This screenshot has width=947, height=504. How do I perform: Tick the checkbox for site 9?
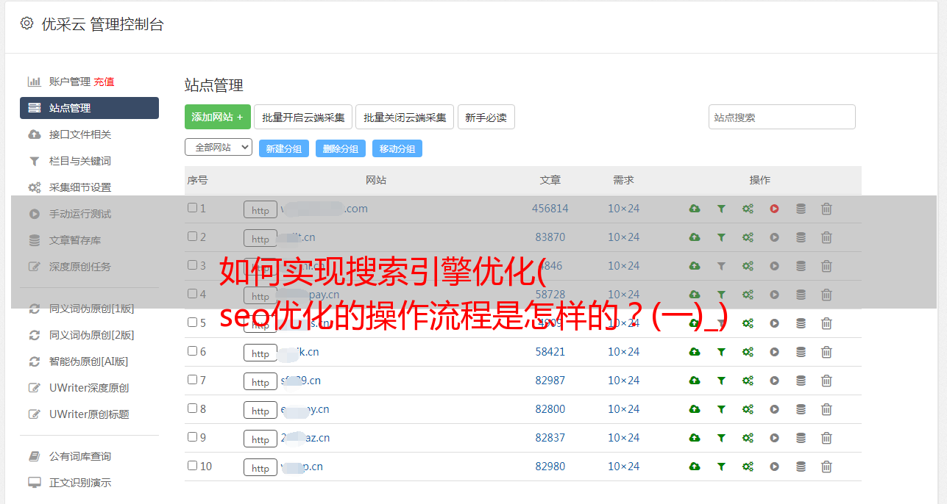point(192,437)
